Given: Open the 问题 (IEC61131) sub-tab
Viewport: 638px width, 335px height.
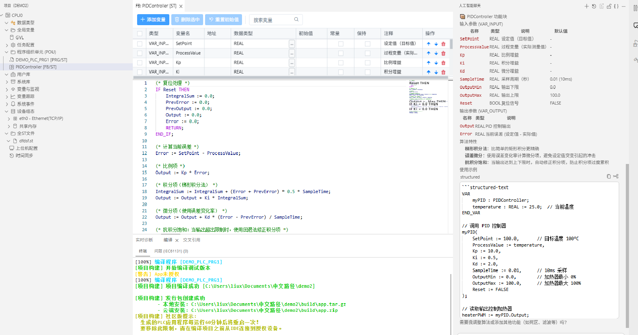Looking at the screenshot, I should point(171,251).
